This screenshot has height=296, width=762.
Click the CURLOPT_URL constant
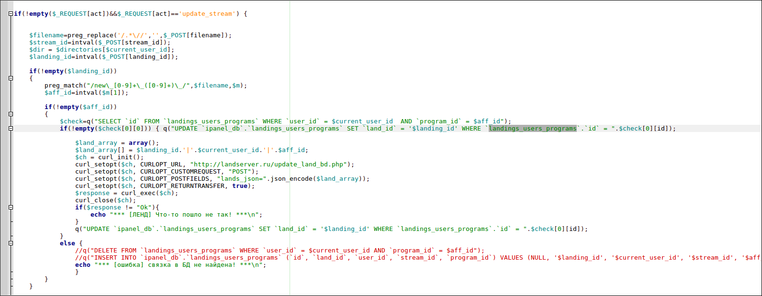[x=161, y=164]
